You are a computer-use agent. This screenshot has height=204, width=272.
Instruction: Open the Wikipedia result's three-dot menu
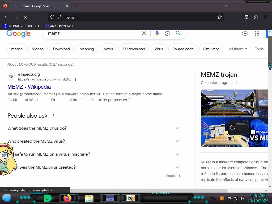point(76,79)
